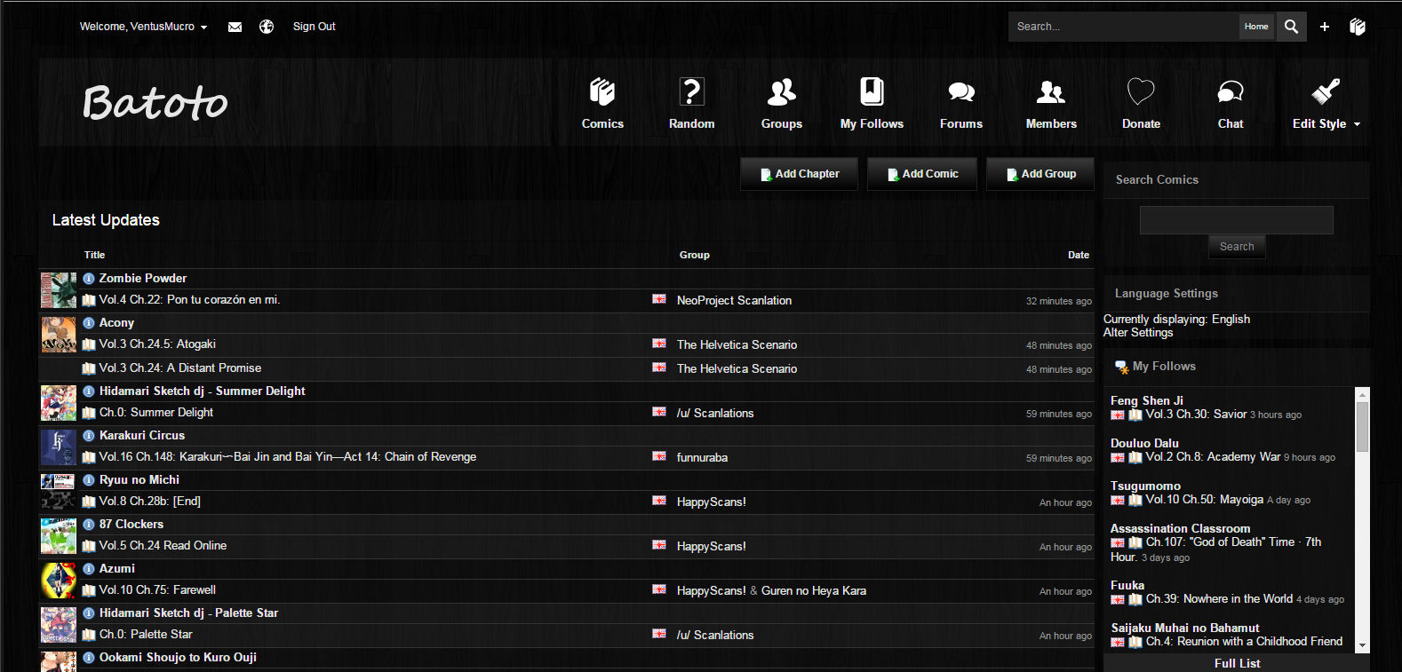Open My Follows navigation section
Screen dimensions: 1402x672
(x=872, y=103)
